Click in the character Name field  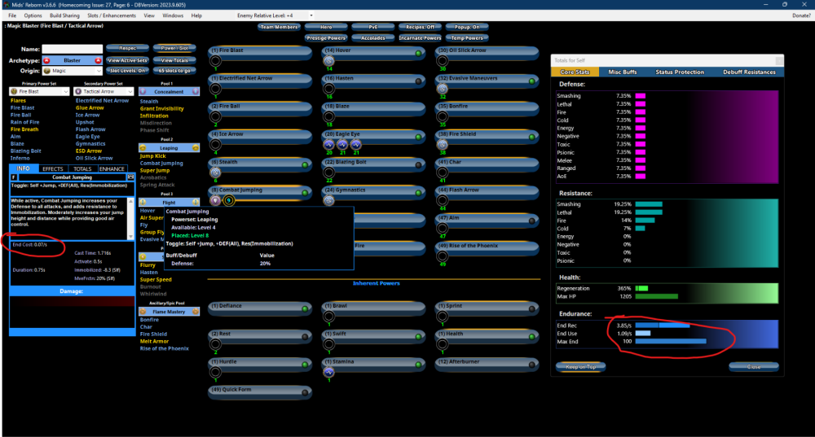(71, 49)
